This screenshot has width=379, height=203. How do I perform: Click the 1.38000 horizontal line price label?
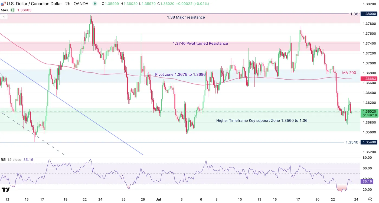click(369, 14)
